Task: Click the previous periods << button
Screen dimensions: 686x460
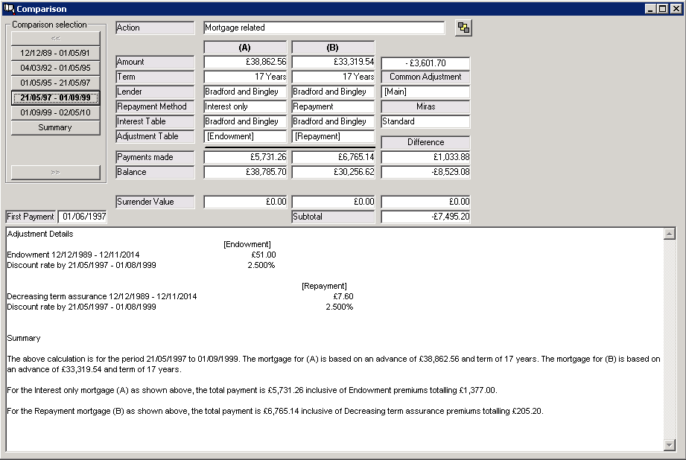Action: 55,38
